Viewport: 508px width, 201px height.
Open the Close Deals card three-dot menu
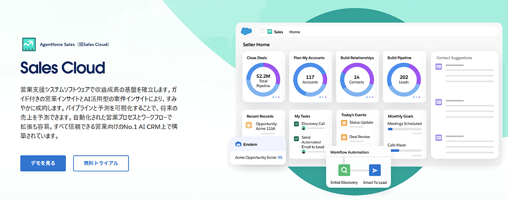point(276,97)
